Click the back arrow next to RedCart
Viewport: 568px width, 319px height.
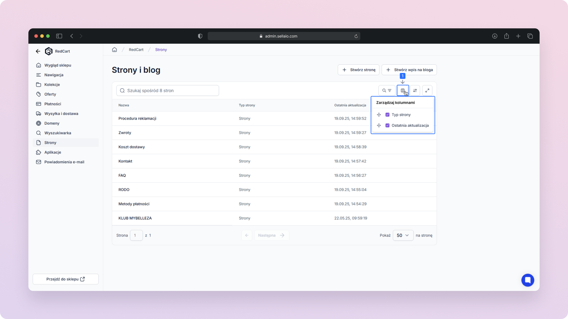click(x=38, y=51)
